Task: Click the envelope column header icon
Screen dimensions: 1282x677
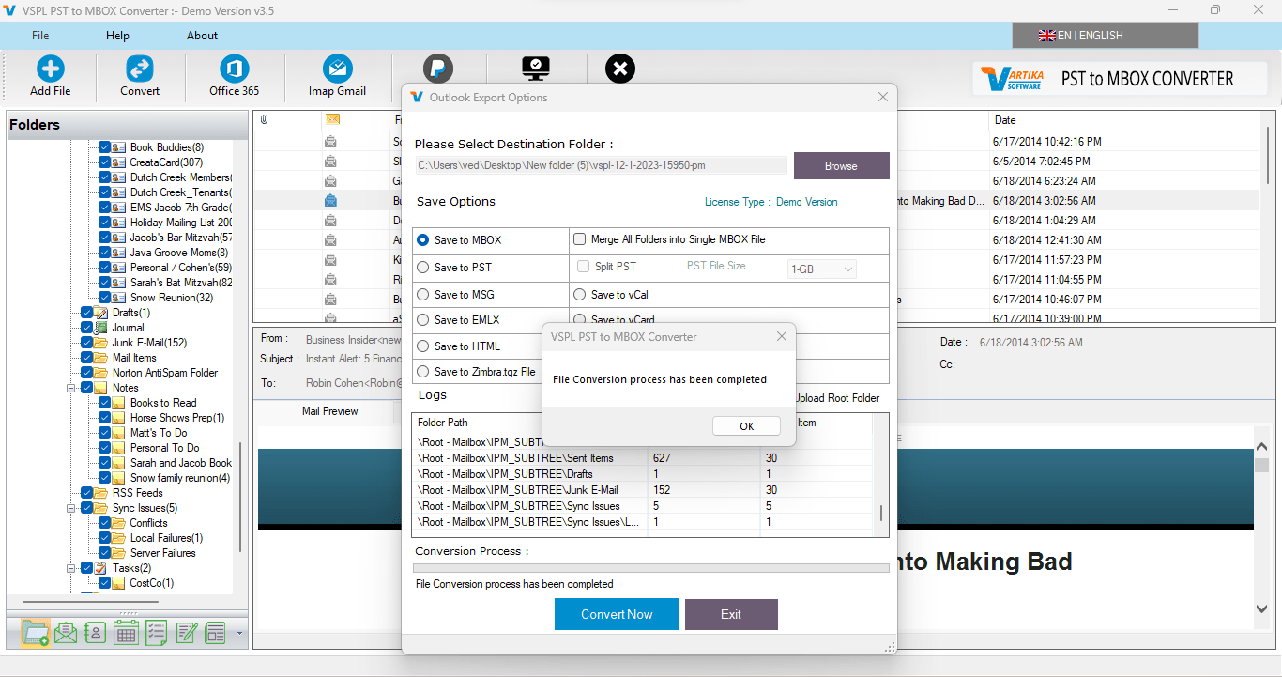Action: (331, 119)
